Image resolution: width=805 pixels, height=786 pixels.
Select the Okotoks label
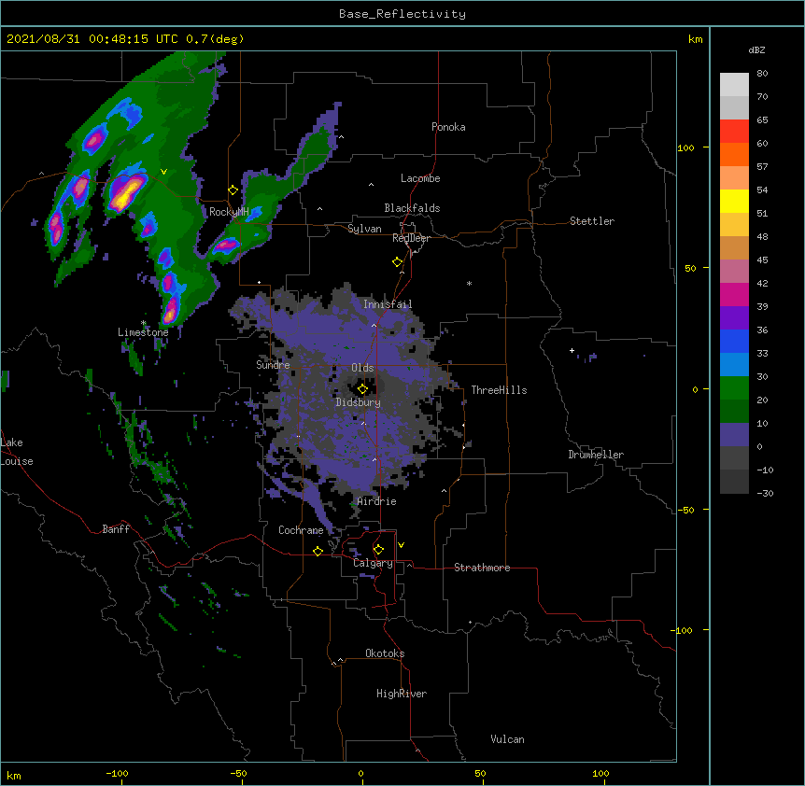[x=385, y=653]
